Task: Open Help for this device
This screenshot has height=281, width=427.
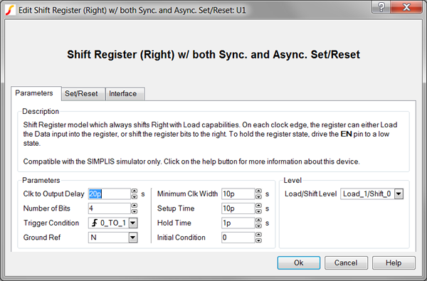Action: click(x=394, y=263)
